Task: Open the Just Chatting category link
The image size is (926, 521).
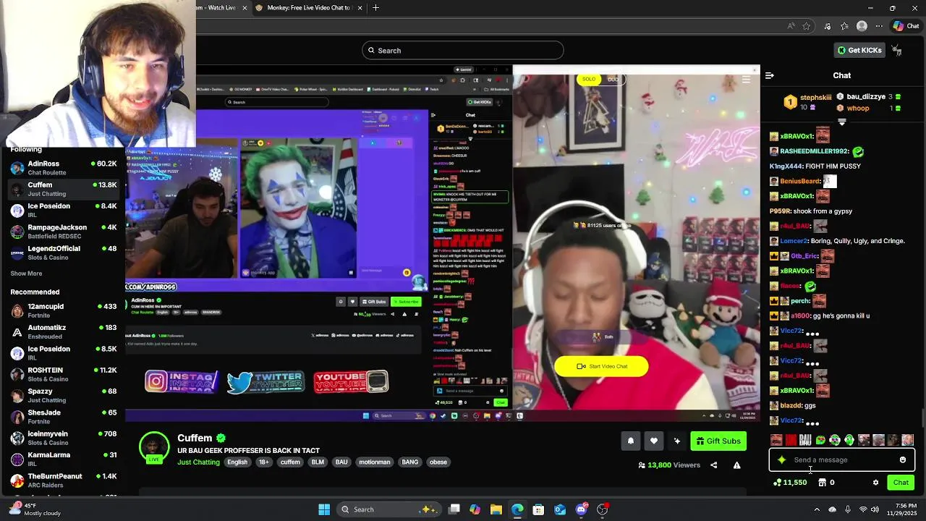Action: 198,462
